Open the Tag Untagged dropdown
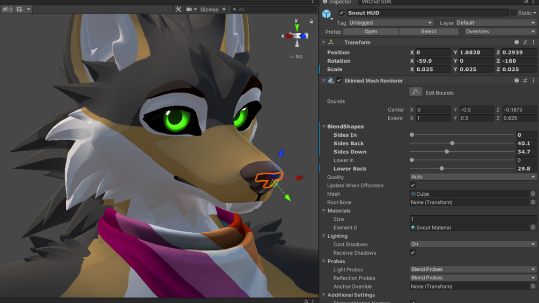Image resolution: width=539 pixels, height=303 pixels. tap(390, 23)
